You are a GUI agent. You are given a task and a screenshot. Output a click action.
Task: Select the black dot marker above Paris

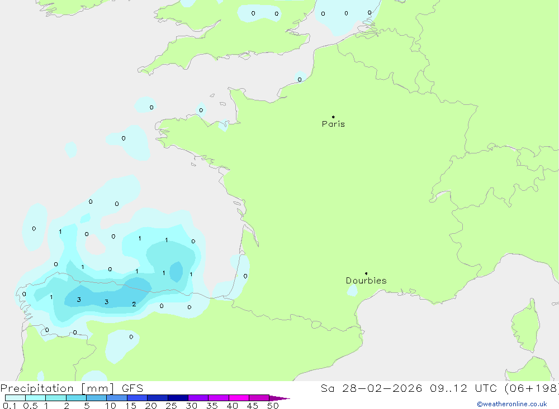tap(333, 117)
